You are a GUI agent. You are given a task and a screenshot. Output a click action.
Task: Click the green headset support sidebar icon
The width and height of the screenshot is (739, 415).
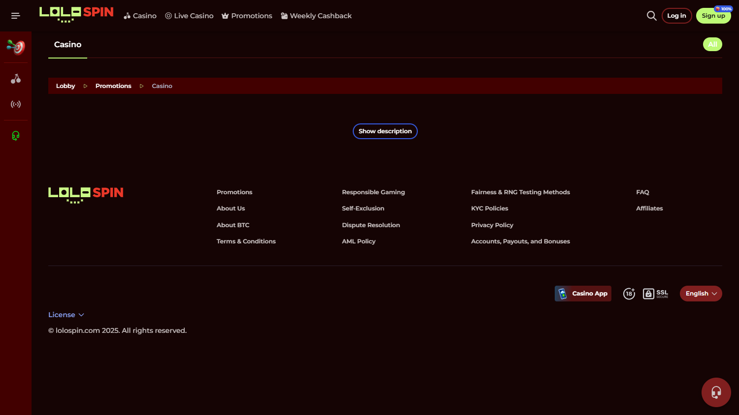[16, 136]
